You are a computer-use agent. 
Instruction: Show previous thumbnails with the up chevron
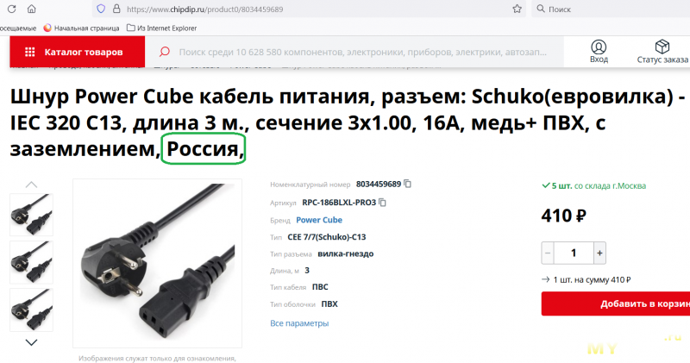pyautogui.click(x=31, y=185)
